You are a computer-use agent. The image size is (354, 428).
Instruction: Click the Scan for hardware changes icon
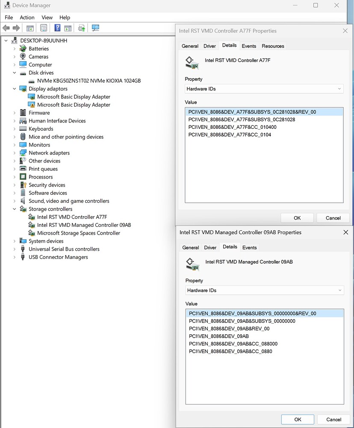pyautogui.click(x=95, y=28)
